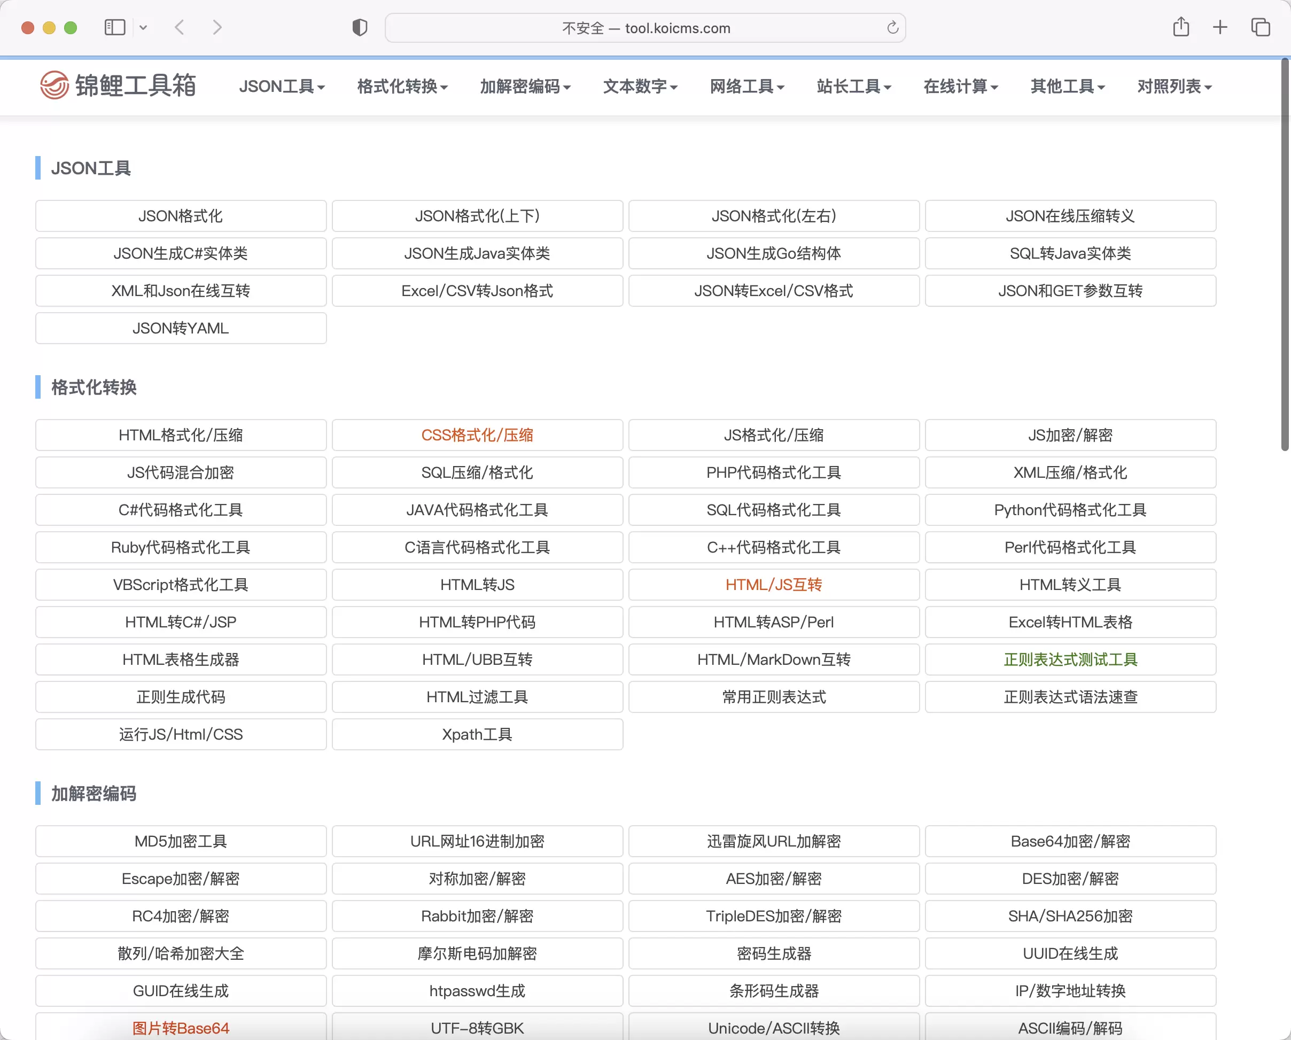This screenshot has width=1291, height=1040.
Task: Click the browser address bar
Action: [645, 28]
